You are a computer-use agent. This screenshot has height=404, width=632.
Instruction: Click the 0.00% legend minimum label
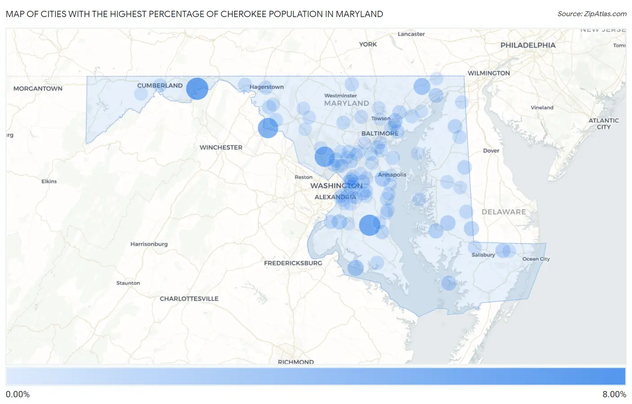(x=18, y=394)
